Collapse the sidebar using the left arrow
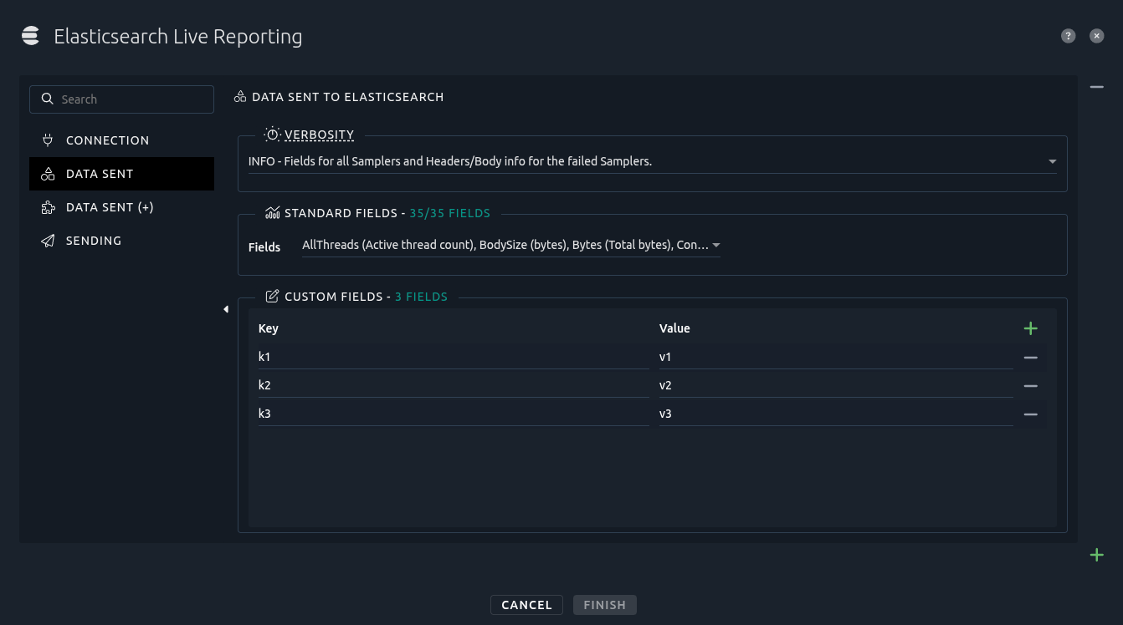The height and width of the screenshot is (625, 1123). pyautogui.click(x=226, y=309)
